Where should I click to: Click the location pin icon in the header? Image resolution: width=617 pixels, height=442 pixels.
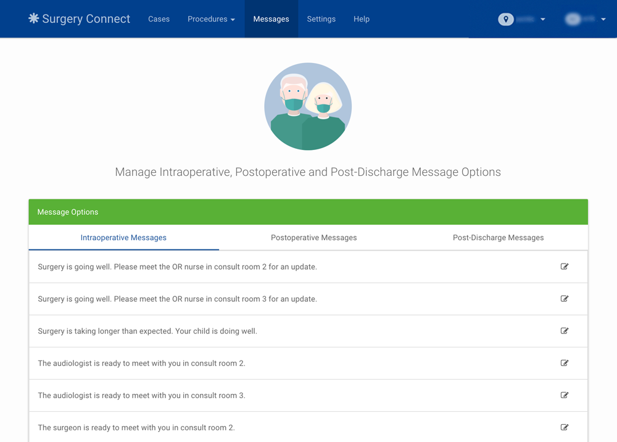point(505,19)
